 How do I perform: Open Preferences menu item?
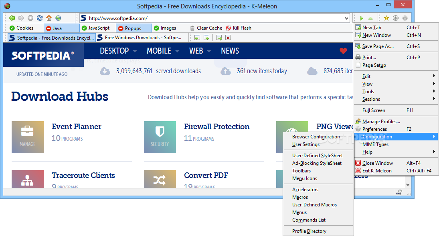396,129
